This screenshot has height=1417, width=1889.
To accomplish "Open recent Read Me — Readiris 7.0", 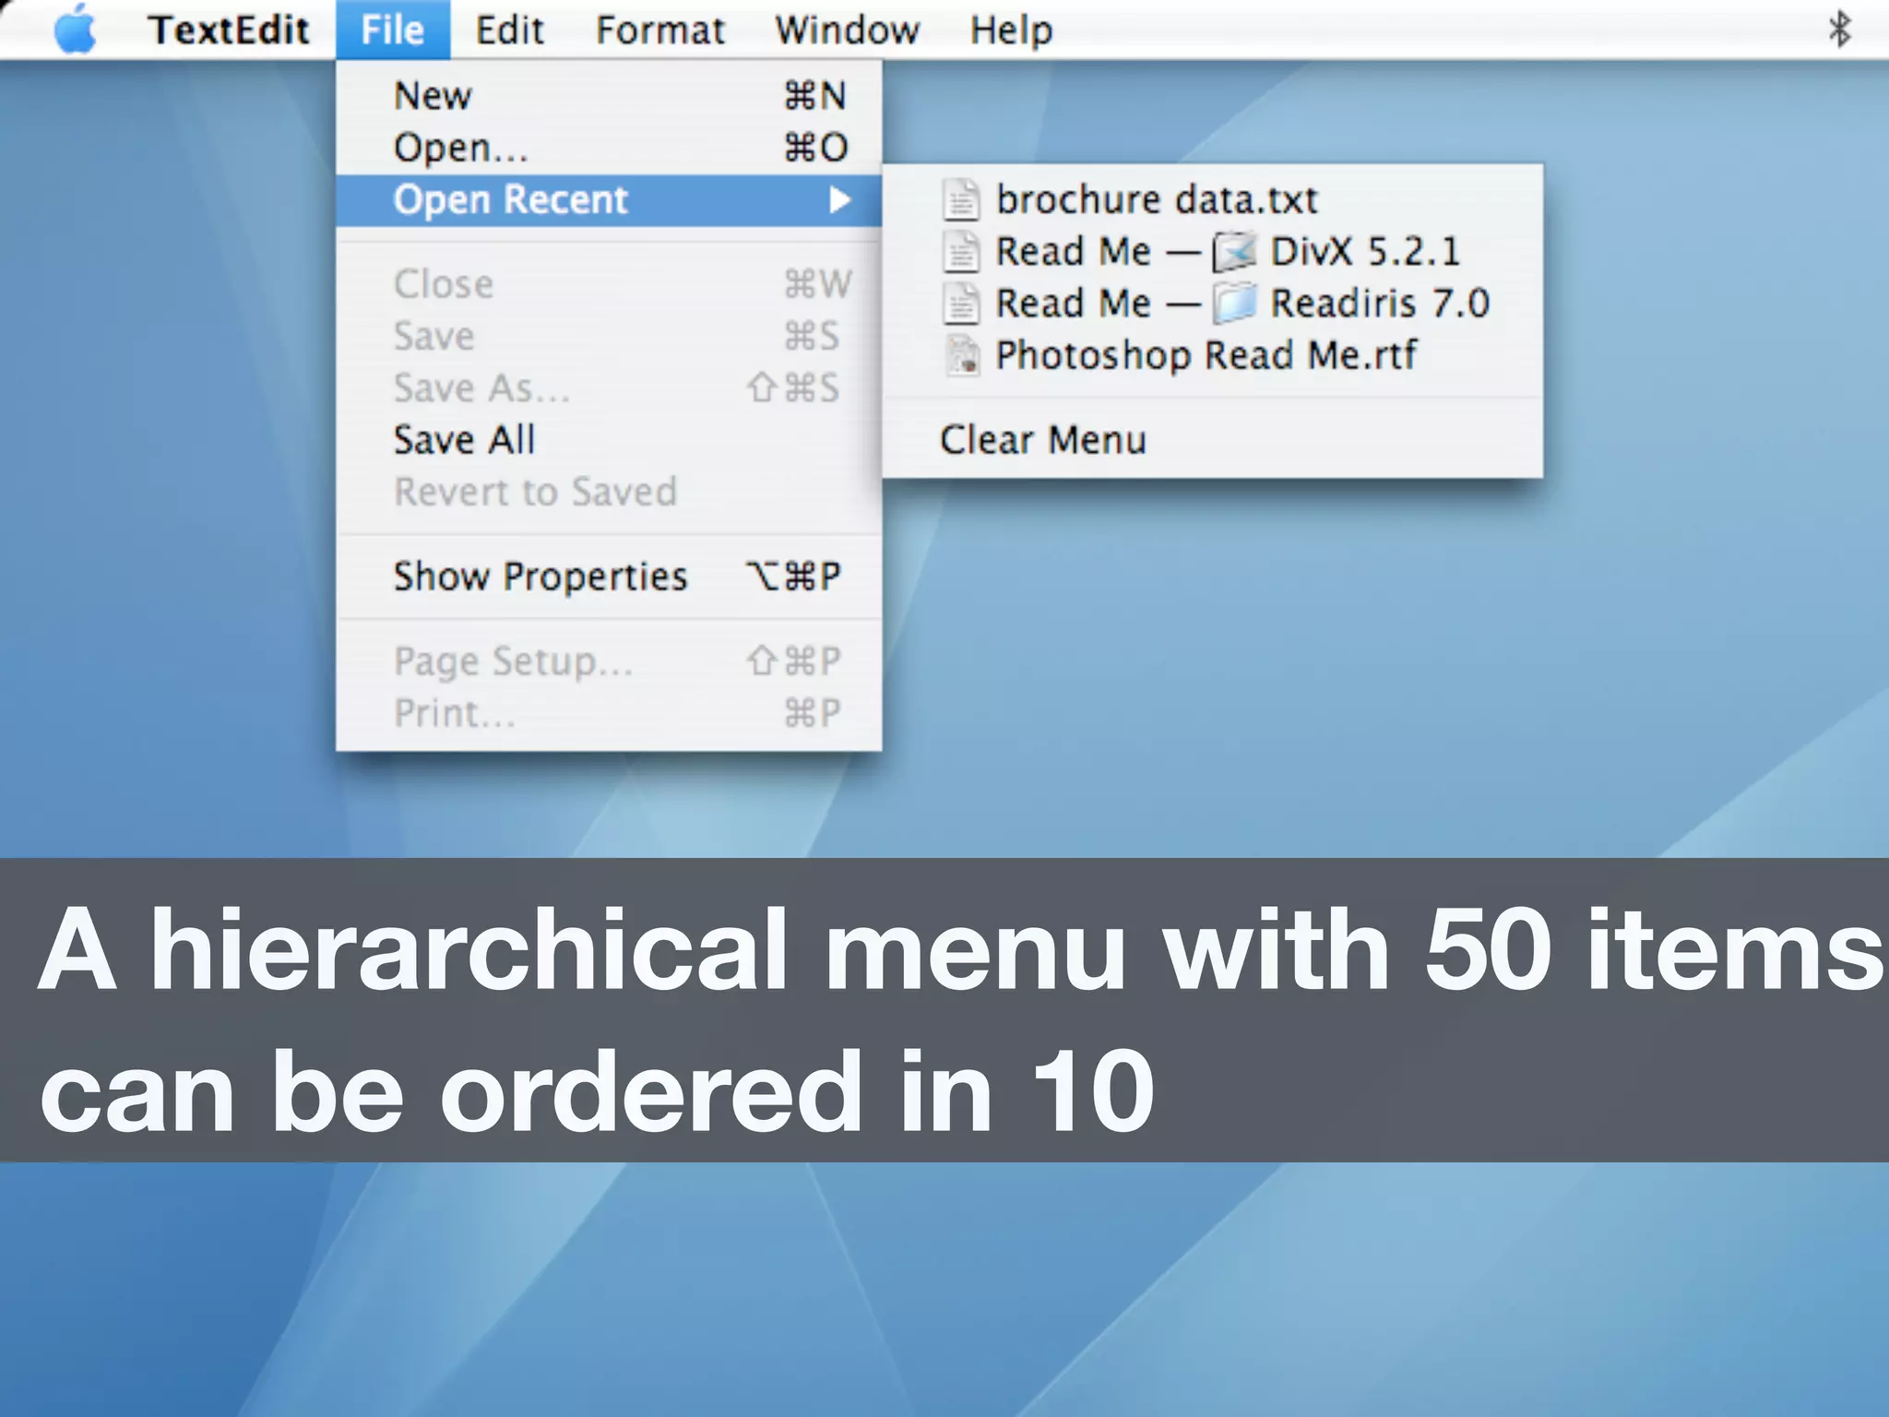I will [x=1212, y=304].
